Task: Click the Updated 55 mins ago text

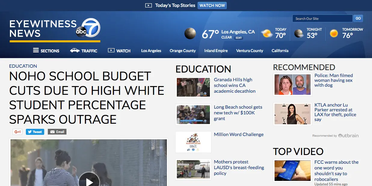Action: pos(331,184)
